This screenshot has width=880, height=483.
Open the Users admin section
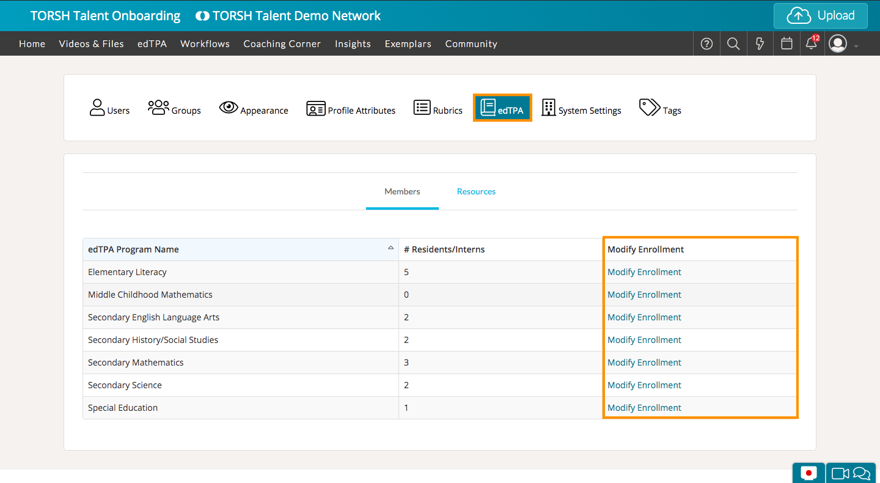coord(110,108)
